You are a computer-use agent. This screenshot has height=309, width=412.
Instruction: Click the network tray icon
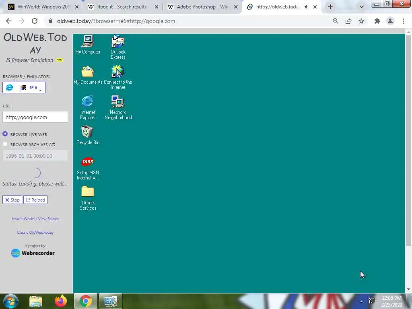coord(371,301)
